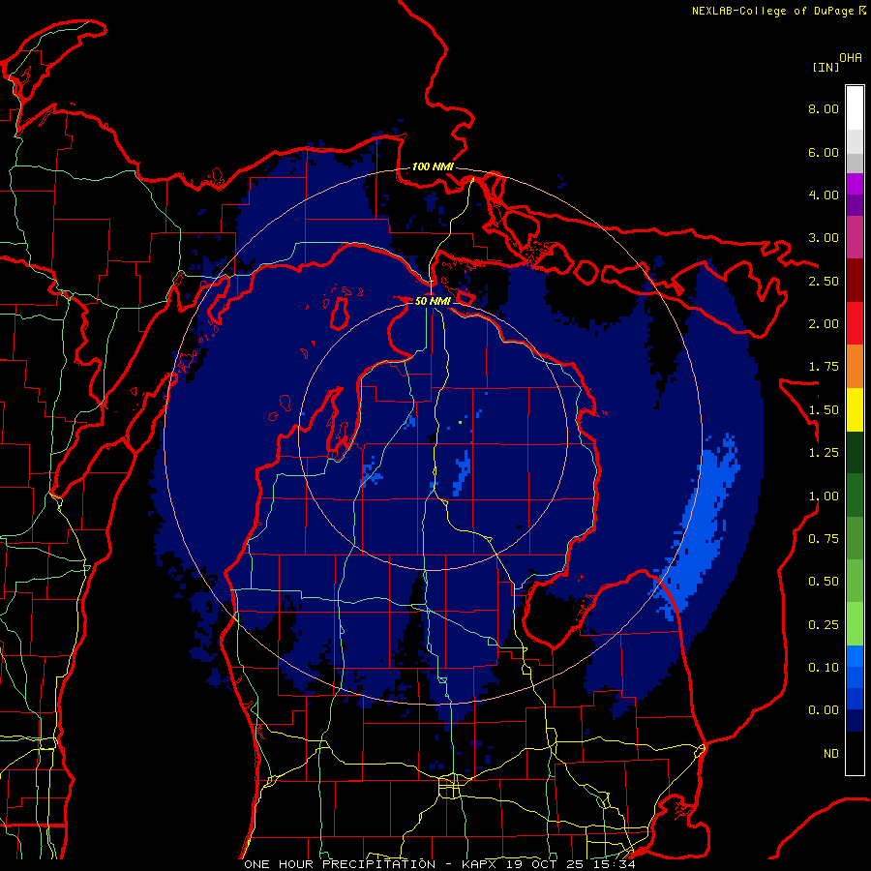Select the 6.00 legend value
The height and width of the screenshot is (871, 871).
(824, 152)
